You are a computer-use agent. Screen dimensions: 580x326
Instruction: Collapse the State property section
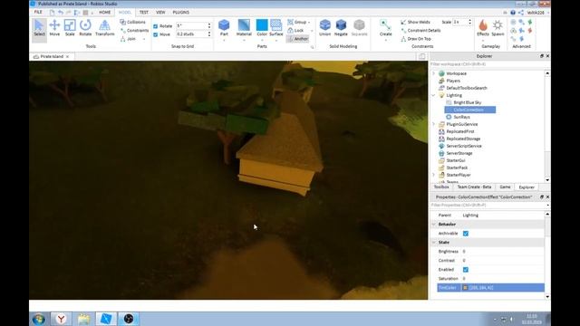[434, 243]
